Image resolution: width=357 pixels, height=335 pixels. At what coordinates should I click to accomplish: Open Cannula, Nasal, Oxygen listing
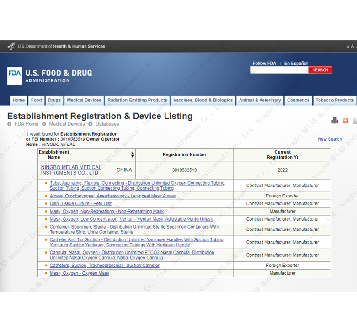point(132,255)
